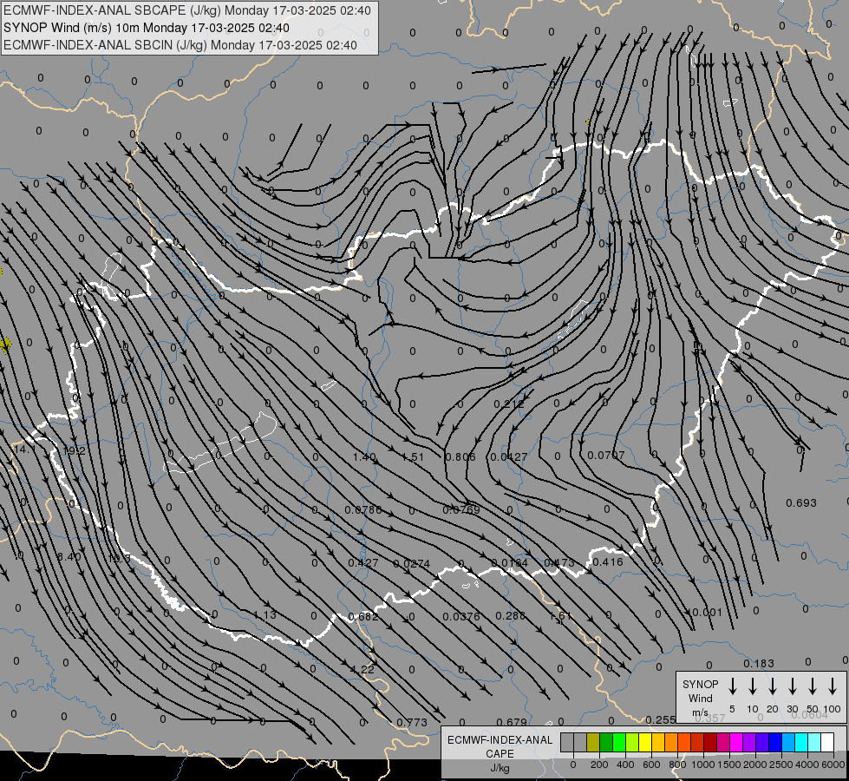Screen dimensions: 849x781
Task: Click the 6.40 CAPE value on map
Action: 69,556
